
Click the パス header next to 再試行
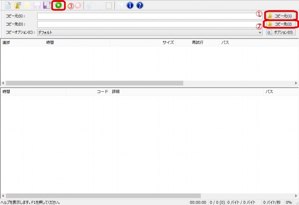tap(259, 42)
